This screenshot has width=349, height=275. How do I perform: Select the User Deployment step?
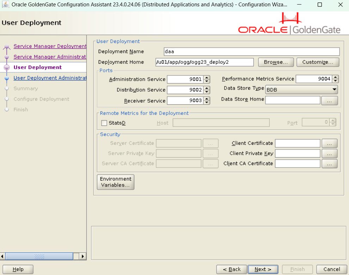[37, 67]
